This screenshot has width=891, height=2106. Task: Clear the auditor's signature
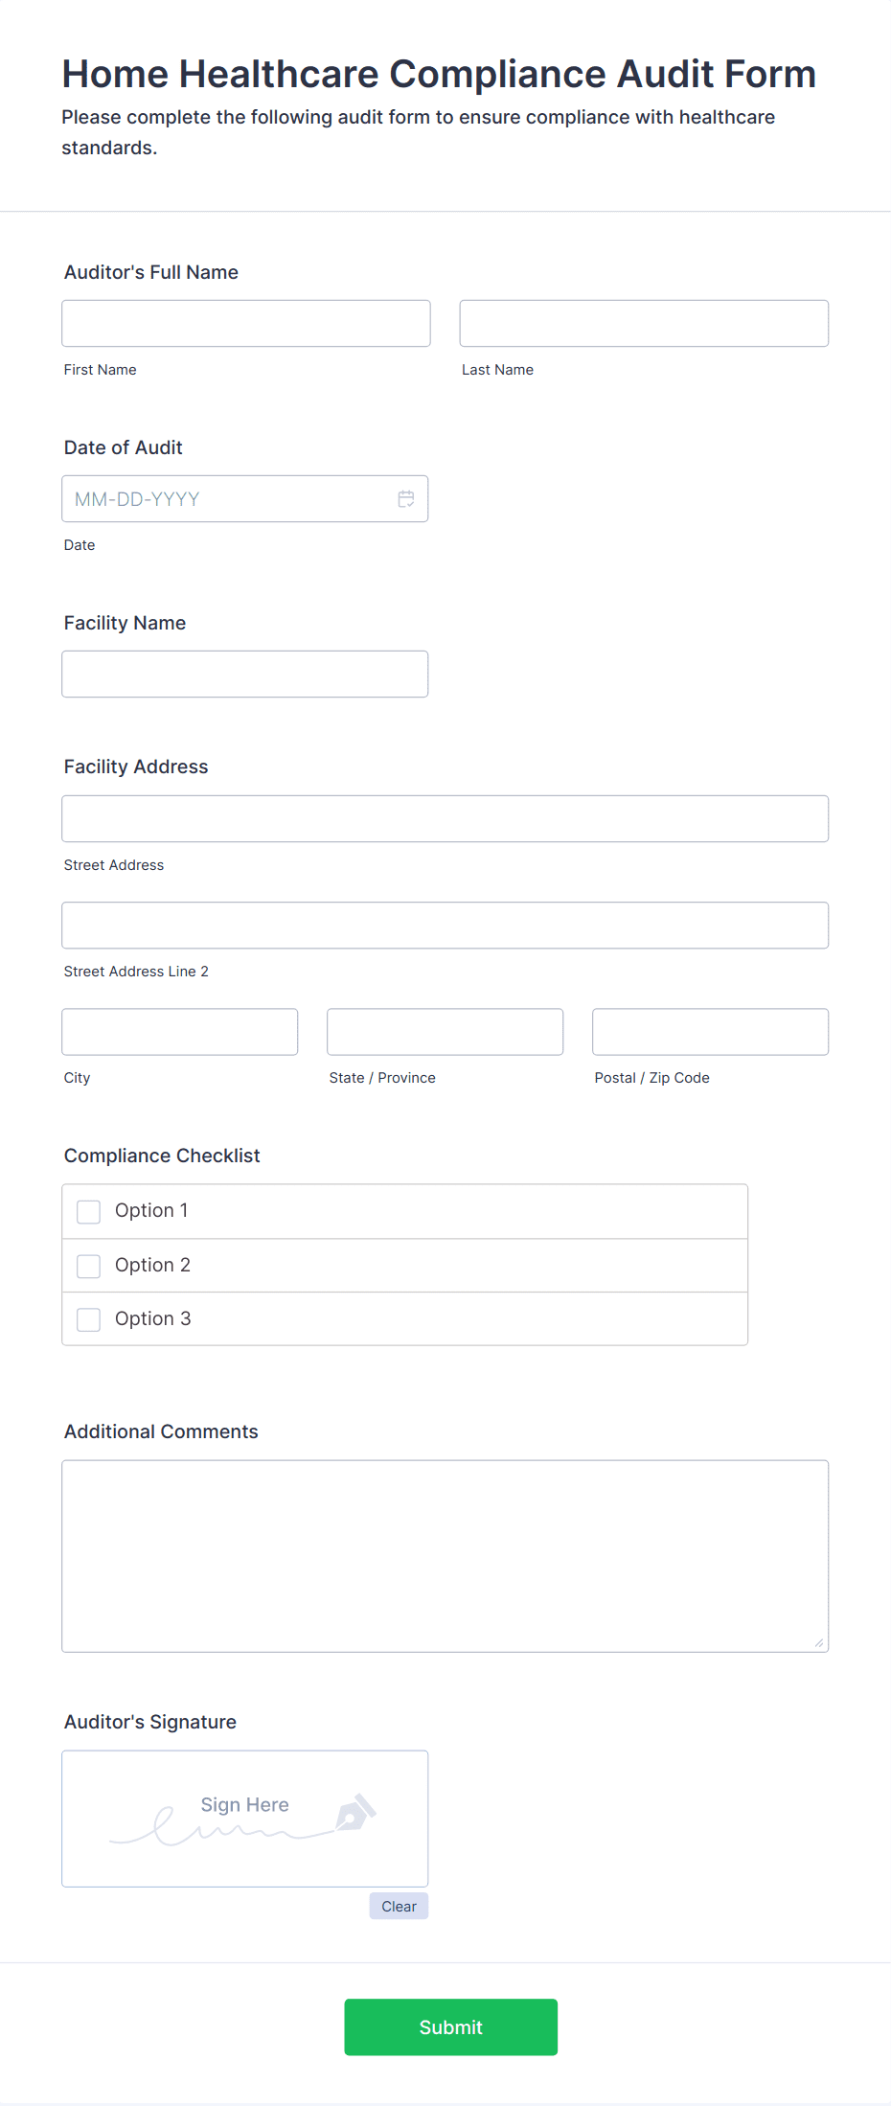[x=399, y=1907]
